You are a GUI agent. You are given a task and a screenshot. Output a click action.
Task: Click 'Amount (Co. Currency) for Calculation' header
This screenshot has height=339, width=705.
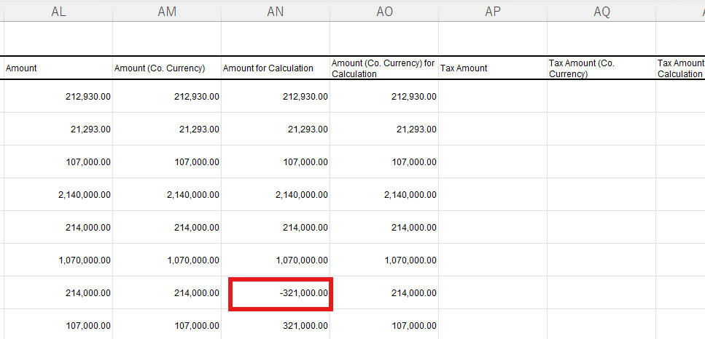coord(384,68)
